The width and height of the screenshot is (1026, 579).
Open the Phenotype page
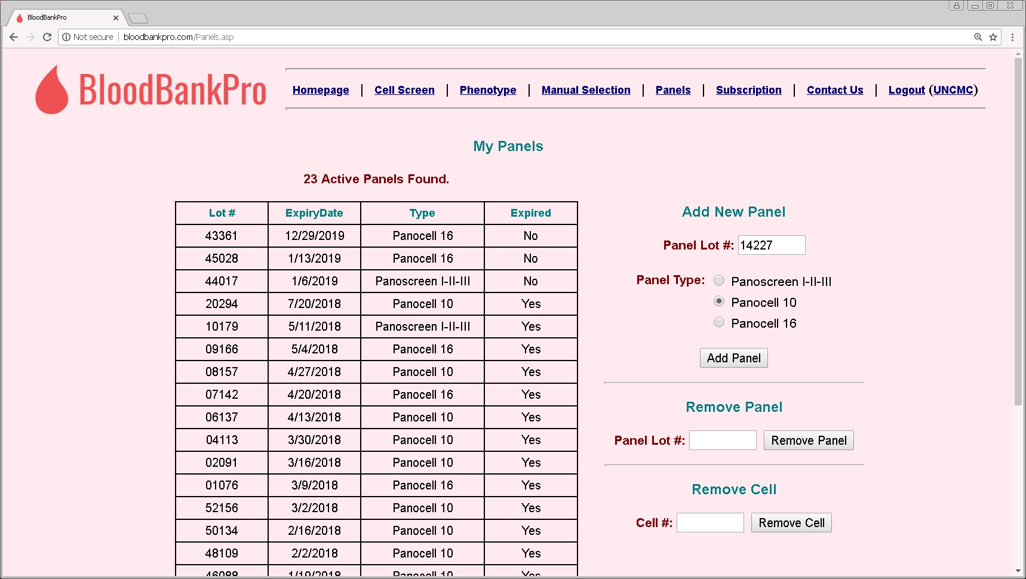(488, 90)
